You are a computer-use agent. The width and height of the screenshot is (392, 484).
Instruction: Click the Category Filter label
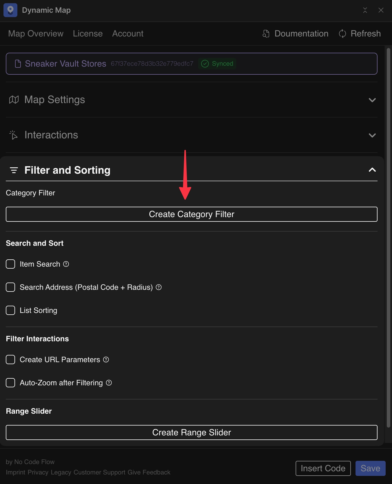30,193
